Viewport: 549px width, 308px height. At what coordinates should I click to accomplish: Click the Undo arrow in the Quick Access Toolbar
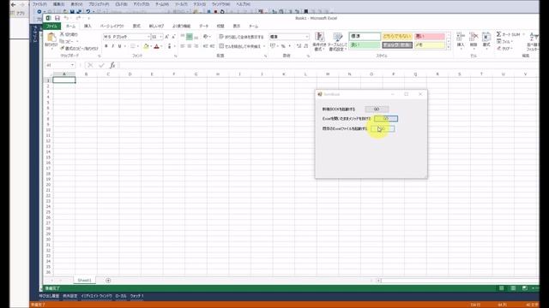click(67, 18)
